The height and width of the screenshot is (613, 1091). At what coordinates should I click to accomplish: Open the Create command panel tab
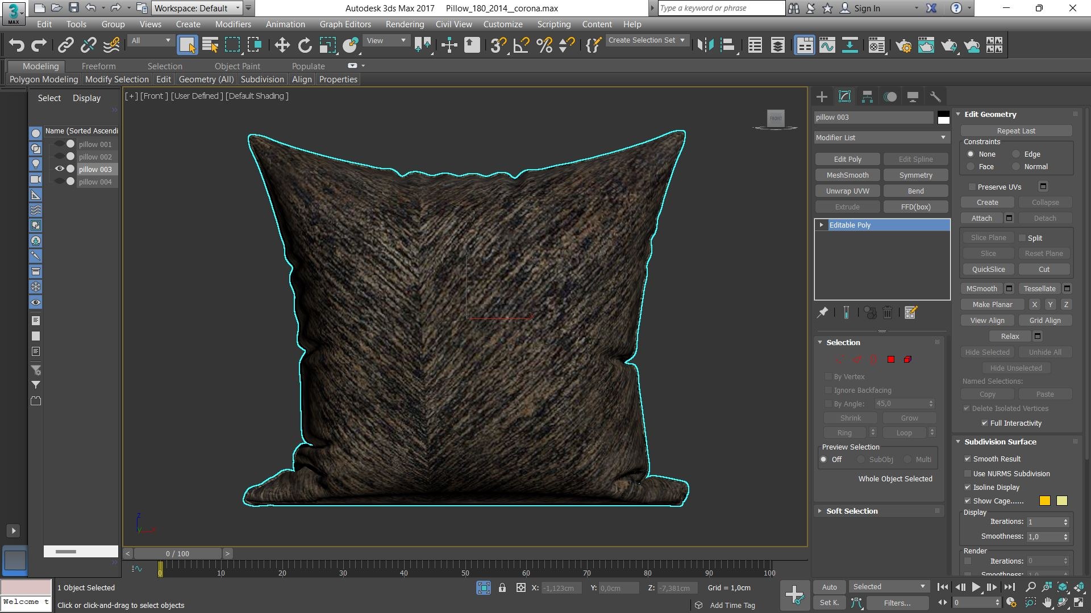822,96
